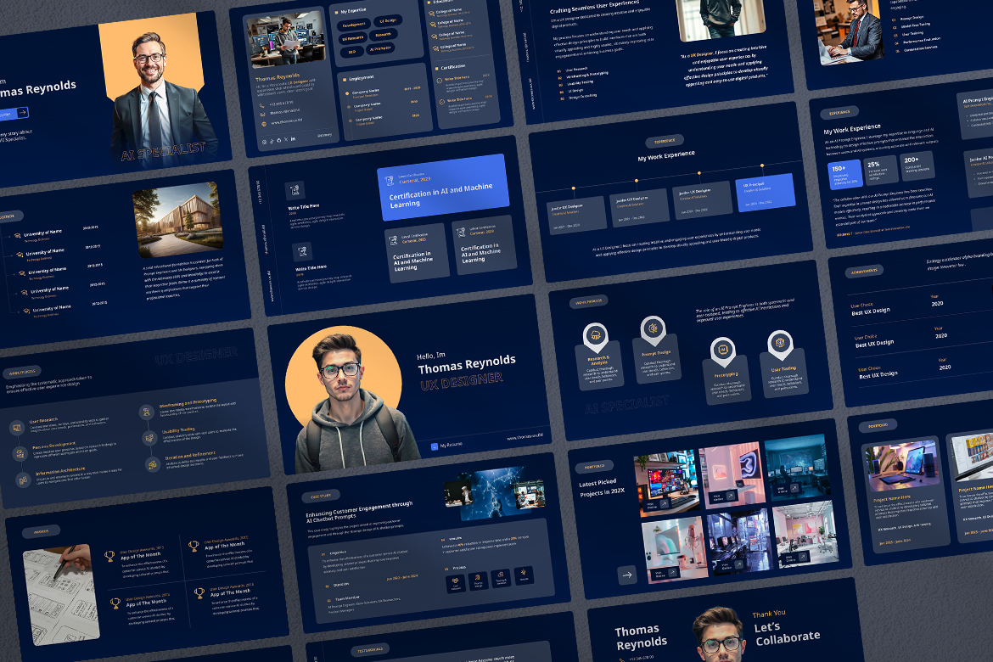Click the Information Architecture step icon
Screen dimensions: 993x662
tap(23, 480)
